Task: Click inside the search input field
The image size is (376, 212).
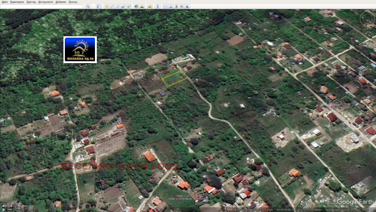Action: click(x=42, y=7)
